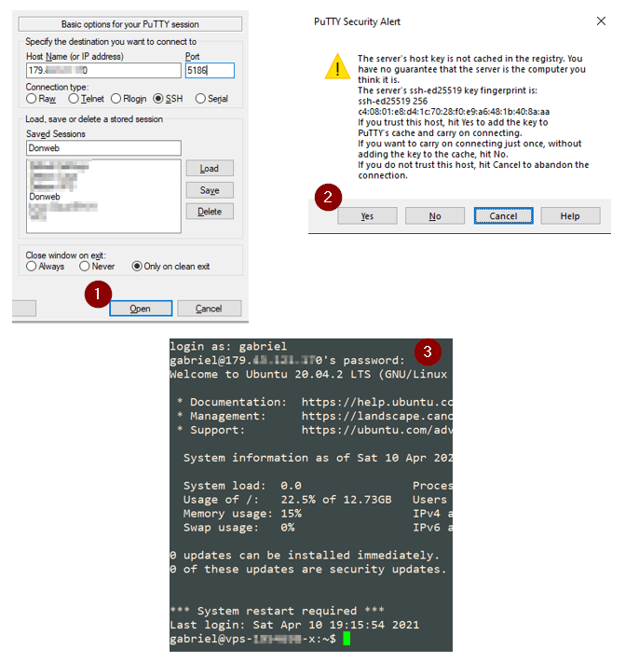Image resolution: width=625 pixels, height=662 pixels.
Task: Click the help.ubuntu Documentation URL
Action: [376, 403]
